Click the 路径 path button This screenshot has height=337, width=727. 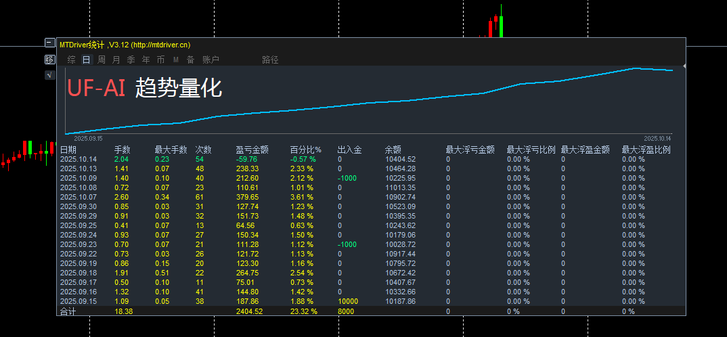270,60
